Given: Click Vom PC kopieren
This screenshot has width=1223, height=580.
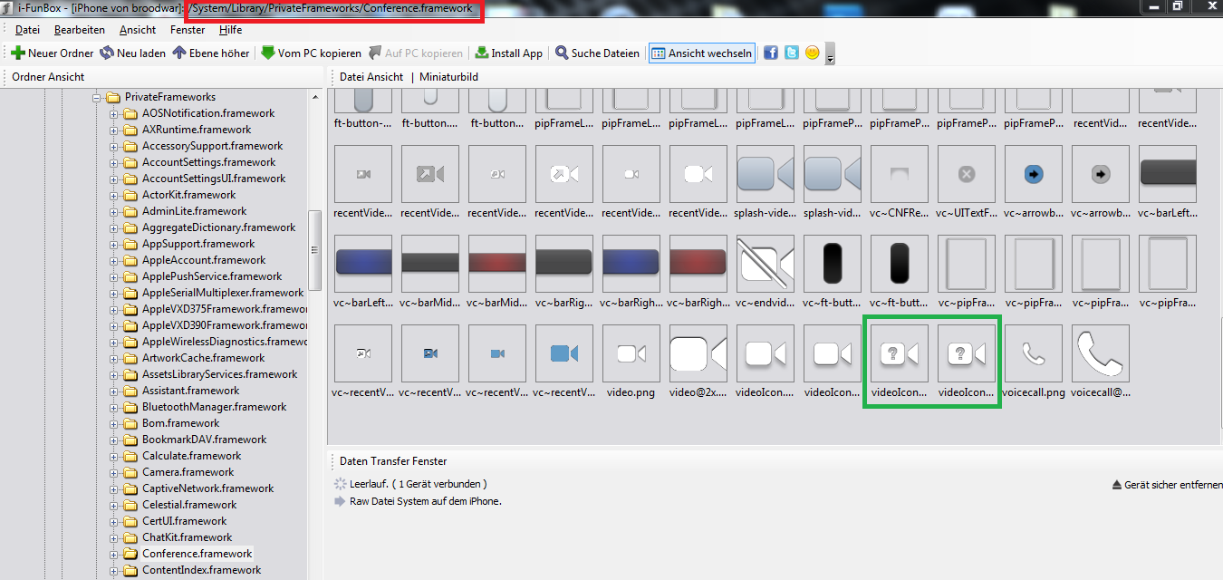Looking at the screenshot, I should (x=311, y=53).
